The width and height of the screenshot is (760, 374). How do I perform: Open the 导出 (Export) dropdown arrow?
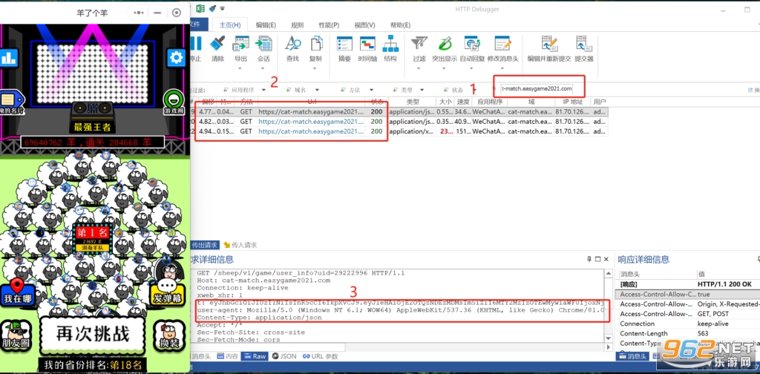240,68
